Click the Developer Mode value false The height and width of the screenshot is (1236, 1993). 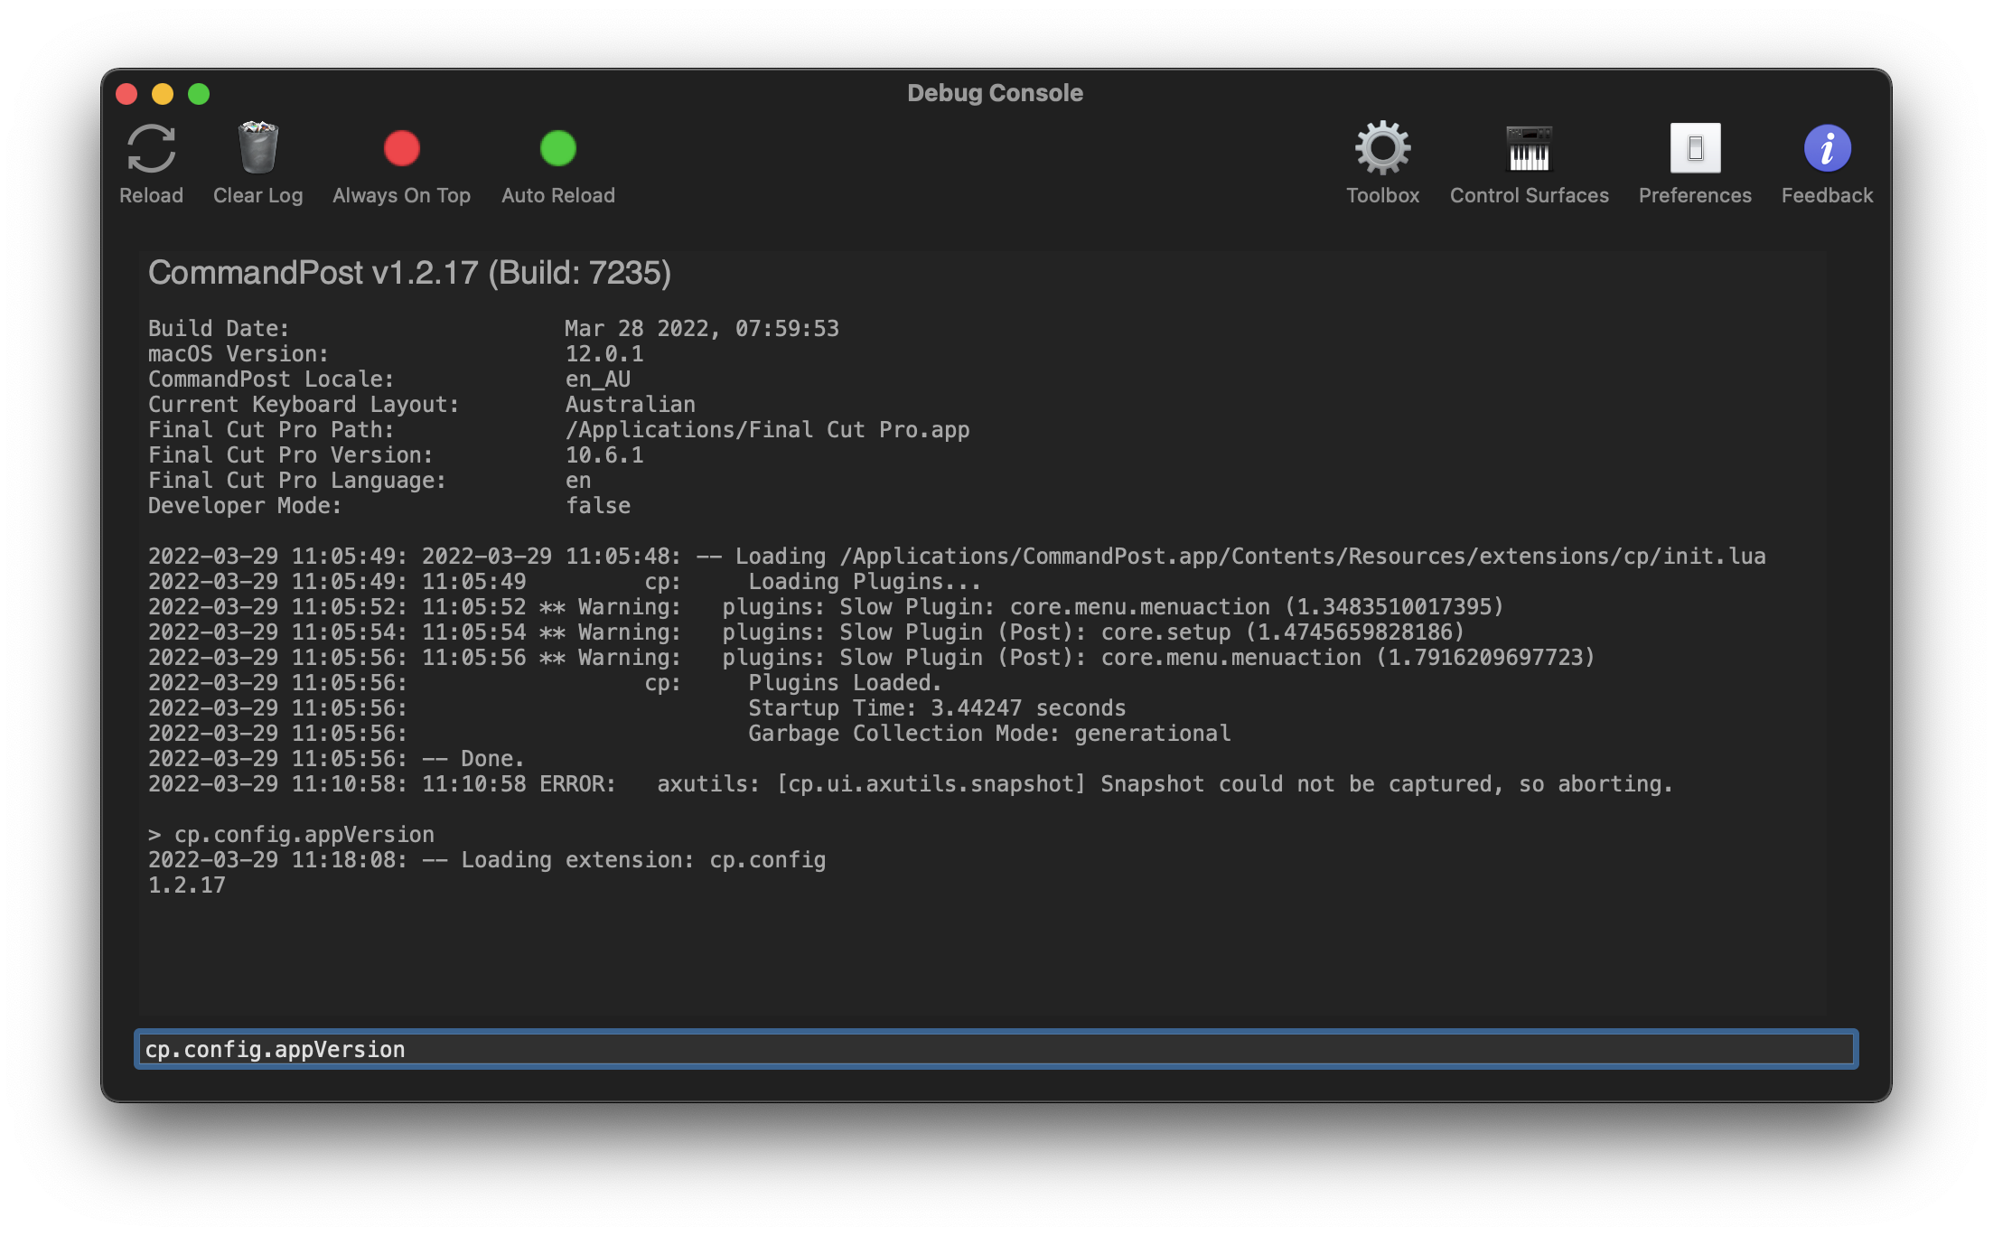(x=598, y=506)
